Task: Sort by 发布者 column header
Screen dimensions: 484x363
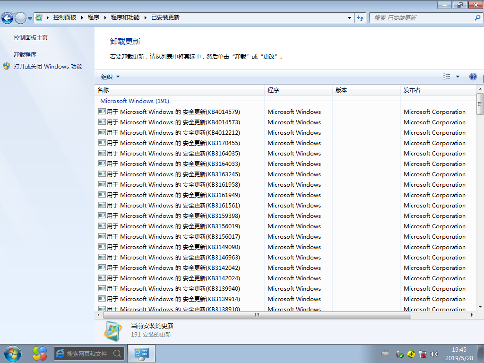Action: [x=438, y=90]
